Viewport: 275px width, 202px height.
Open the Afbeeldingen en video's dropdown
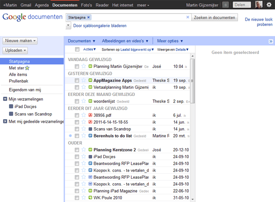tap(125, 41)
